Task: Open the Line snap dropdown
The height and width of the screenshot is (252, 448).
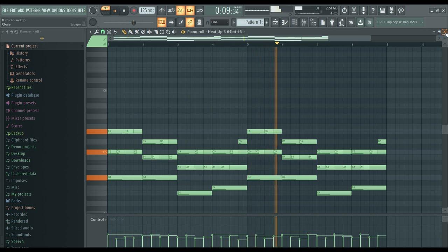Action: click(219, 22)
